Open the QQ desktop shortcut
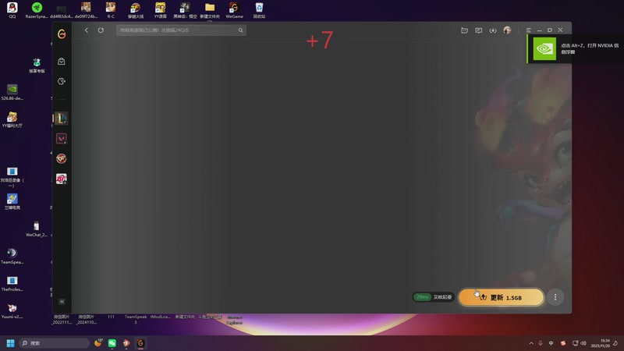The image size is (624, 351). click(12, 10)
